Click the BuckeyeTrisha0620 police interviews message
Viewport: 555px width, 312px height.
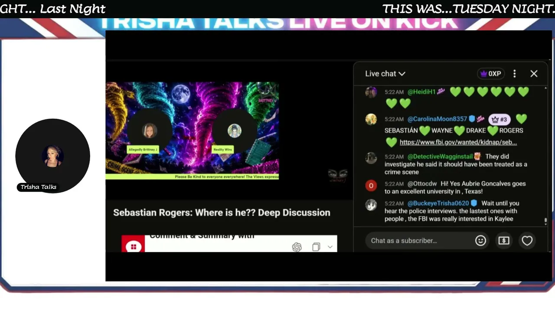451,211
